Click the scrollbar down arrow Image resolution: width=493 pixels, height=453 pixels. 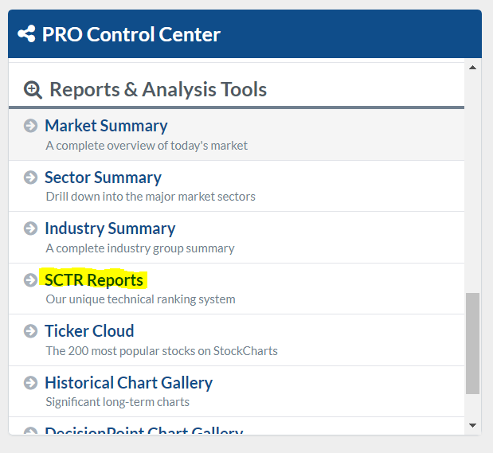click(x=472, y=426)
